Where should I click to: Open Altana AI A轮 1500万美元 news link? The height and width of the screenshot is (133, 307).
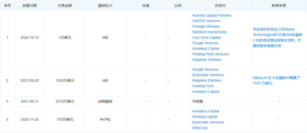point(276,80)
